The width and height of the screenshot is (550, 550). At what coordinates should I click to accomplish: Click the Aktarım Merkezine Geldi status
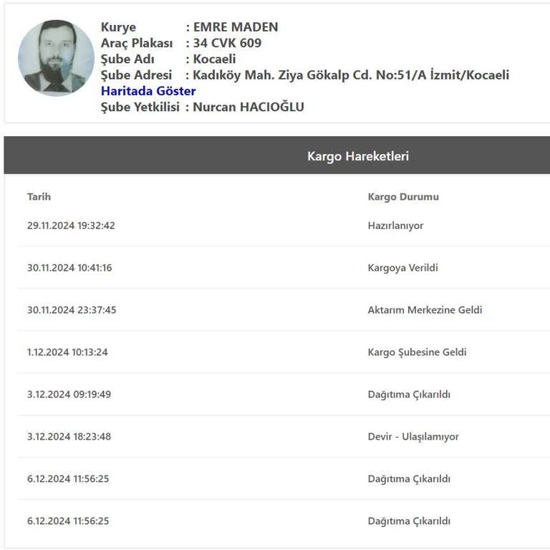click(x=425, y=309)
